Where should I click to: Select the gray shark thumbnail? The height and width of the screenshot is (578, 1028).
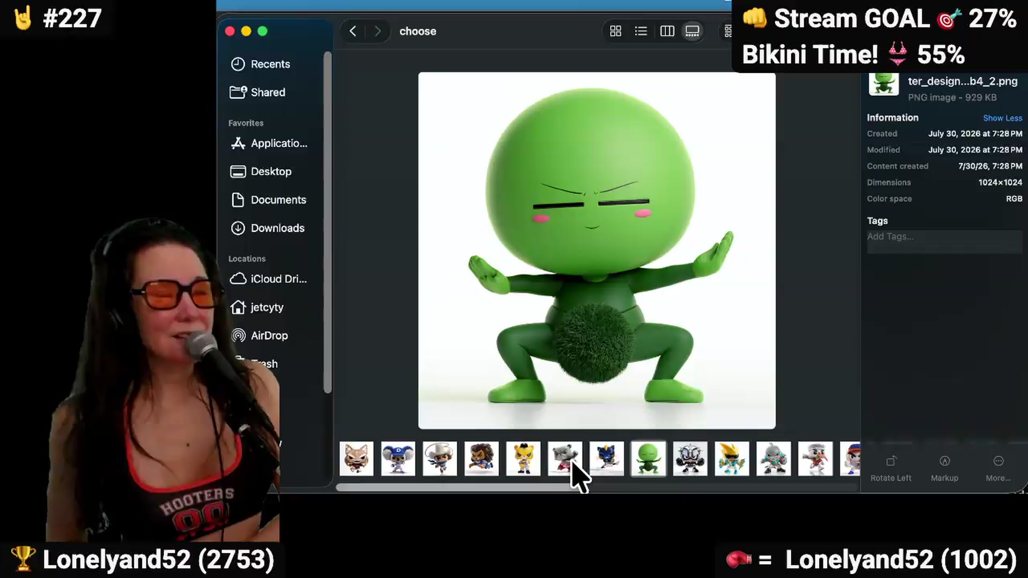click(x=774, y=459)
